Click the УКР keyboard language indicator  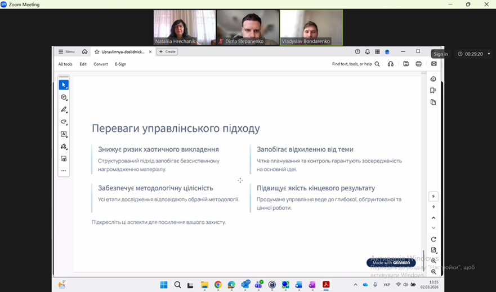(387, 285)
